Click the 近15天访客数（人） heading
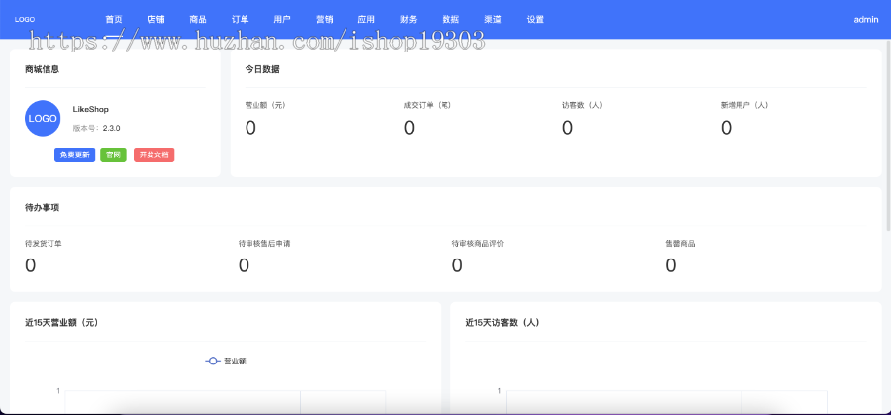891x415 pixels. click(502, 322)
